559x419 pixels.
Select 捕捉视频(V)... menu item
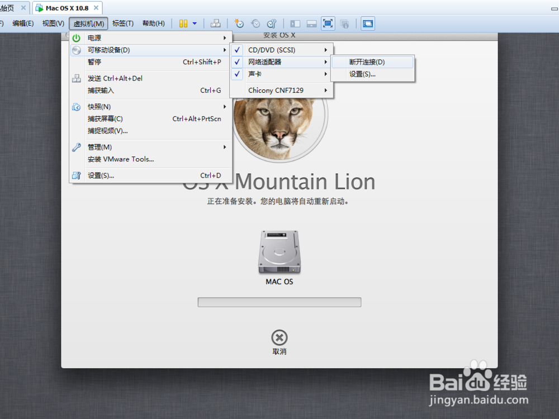point(151,131)
